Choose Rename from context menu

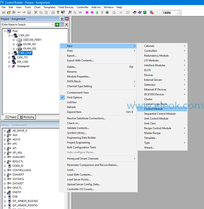coord(98,72)
